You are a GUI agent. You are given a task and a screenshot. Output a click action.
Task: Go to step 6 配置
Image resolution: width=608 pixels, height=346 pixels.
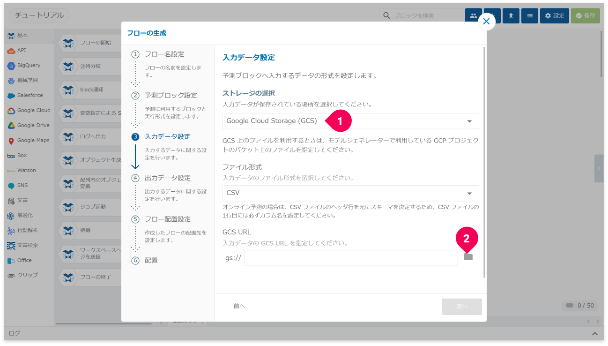(x=151, y=260)
